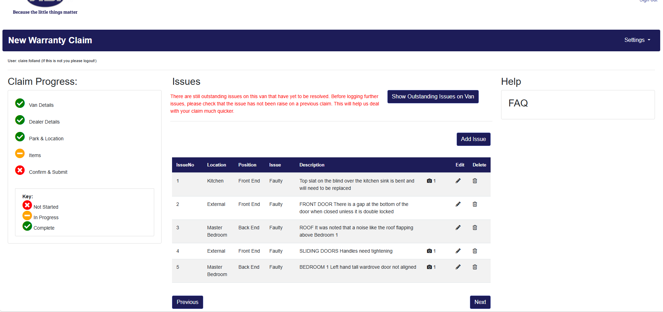Delete the ROOF noise issue via trash icon
Image resolution: width=663 pixels, height=312 pixels.
[475, 228]
